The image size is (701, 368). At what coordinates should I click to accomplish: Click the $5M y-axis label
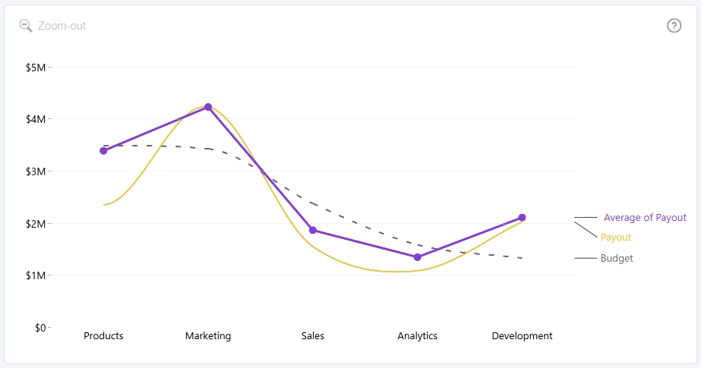36,68
